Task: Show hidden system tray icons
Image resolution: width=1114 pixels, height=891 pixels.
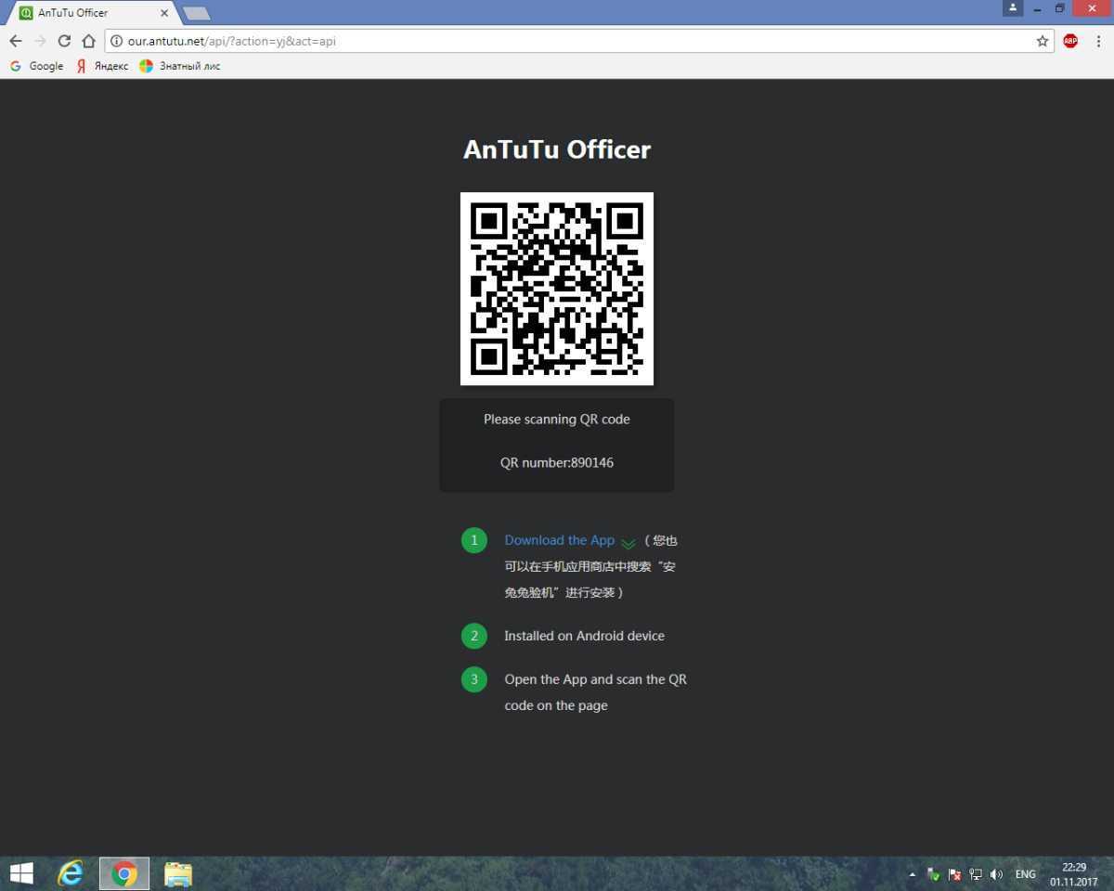Action: (912, 874)
